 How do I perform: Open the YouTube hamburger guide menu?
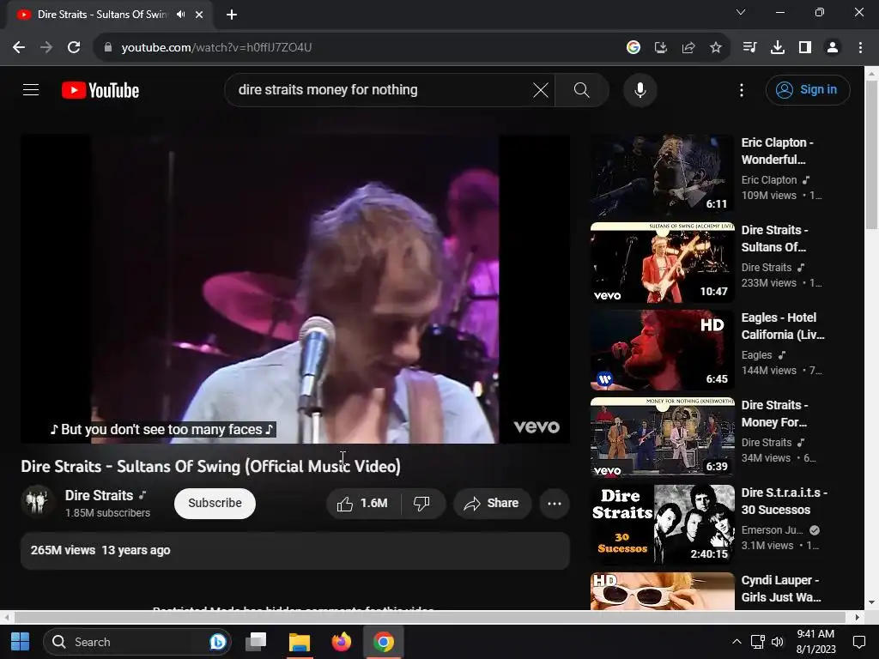click(31, 89)
